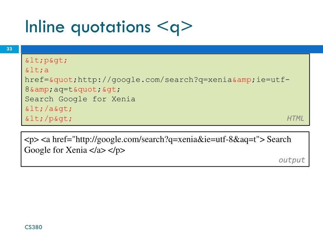
Task: Click the '&lt;p&gt;' first code line
Action: coord(46,60)
